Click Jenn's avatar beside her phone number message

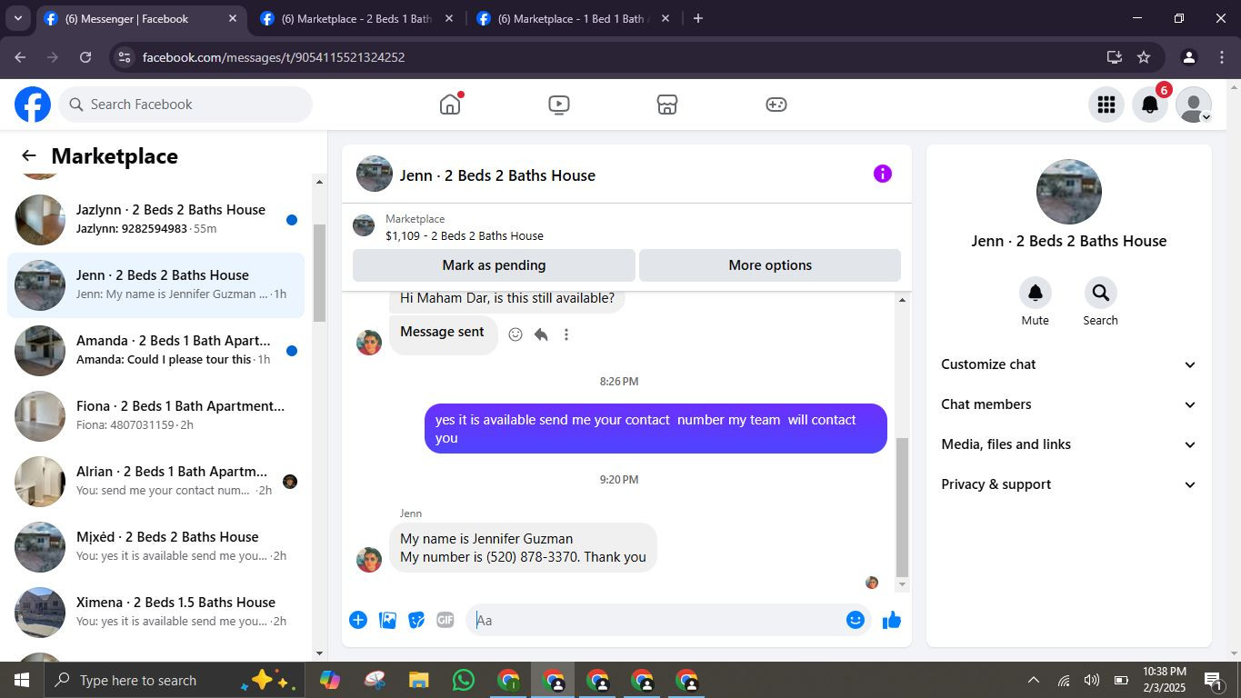[369, 560]
